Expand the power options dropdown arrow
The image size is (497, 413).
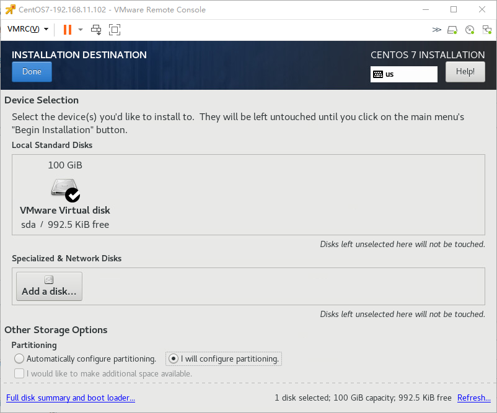[81, 30]
